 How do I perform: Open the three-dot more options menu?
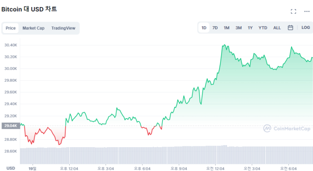point(307,11)
